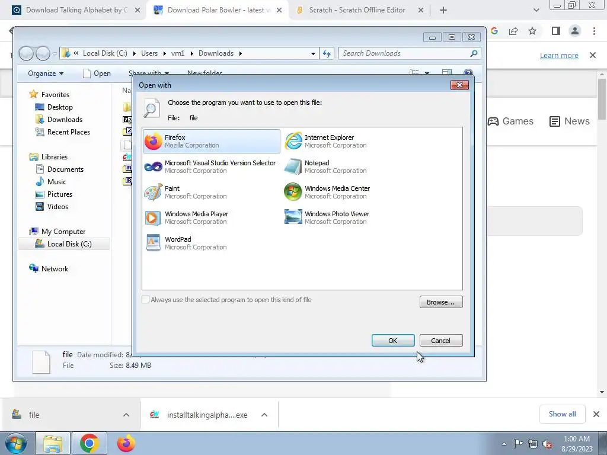Select Paint as the opening program
The height and width of the screenshot is (455, 607).
pos(186,193)
